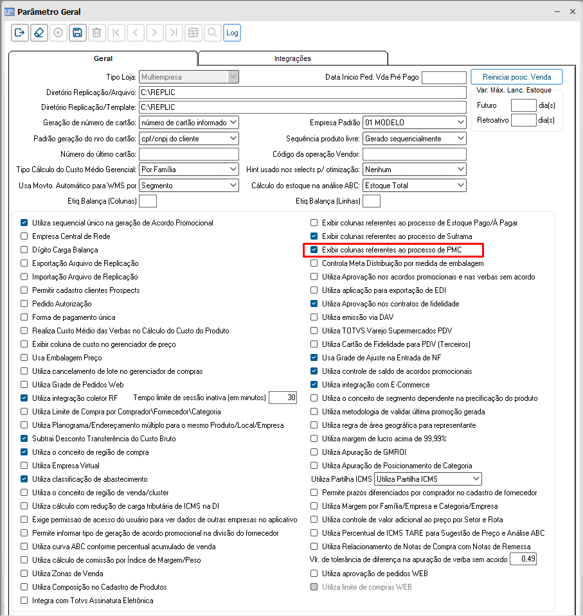Screen dimensions: 583x616
Task: Toggle Exibir colunas processo de PMC checkbox
Action: click(314, 249)
